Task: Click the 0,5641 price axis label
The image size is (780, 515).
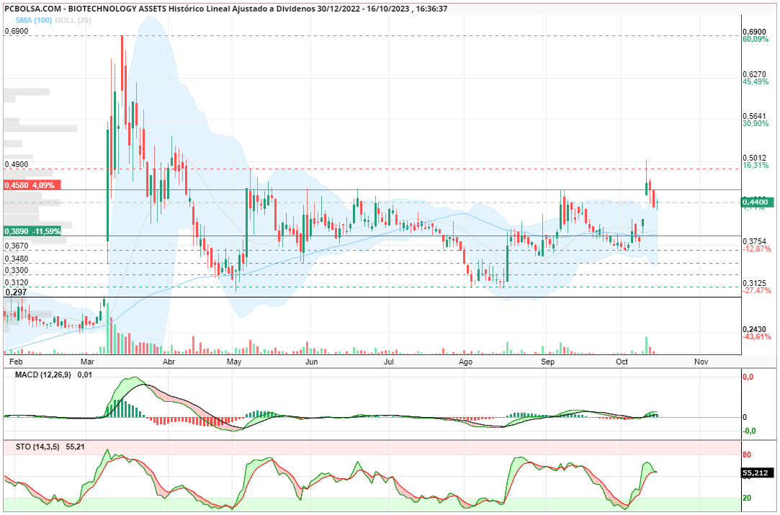Action: point(755,116)
